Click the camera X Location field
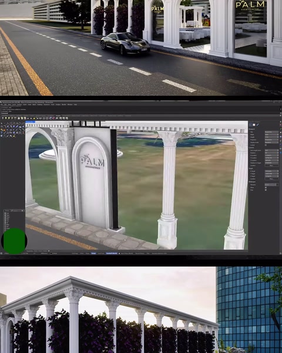Viewport: 282px width, 353px height. 271,155
